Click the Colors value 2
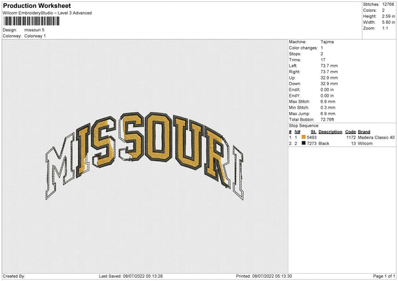Screen dimensions: 398x281 pos(383,11)
